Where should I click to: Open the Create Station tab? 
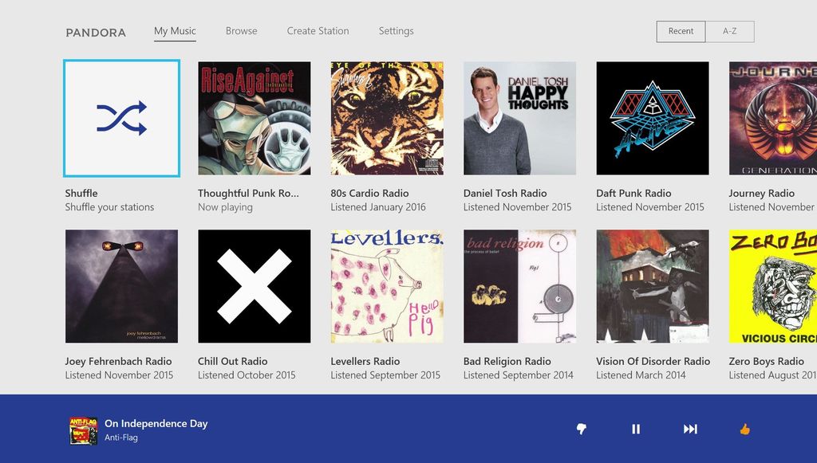tap(318, 31)
